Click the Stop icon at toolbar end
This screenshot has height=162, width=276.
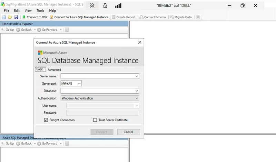pos(198,17)
